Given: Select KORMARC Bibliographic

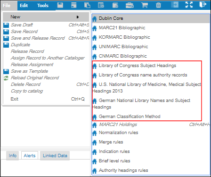Looking at the screenshot, I should (x=151, y=37).
